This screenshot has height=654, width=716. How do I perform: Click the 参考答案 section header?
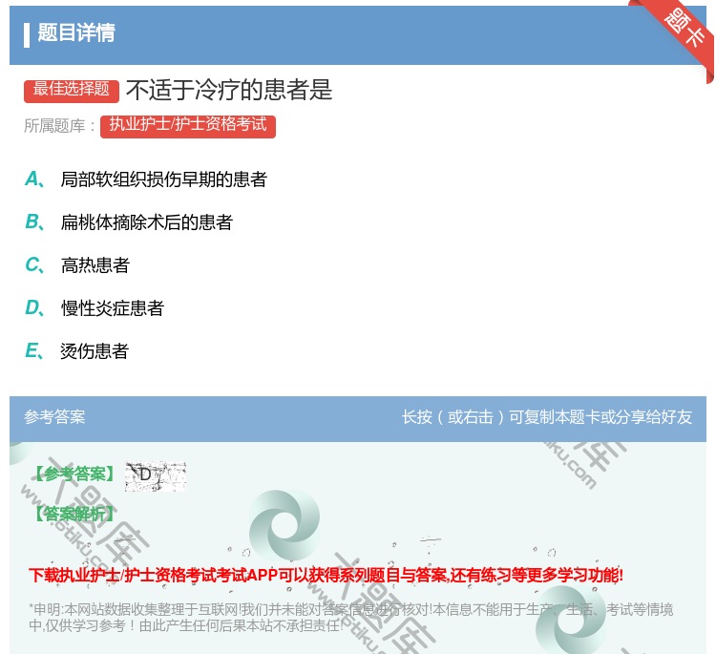(x=54, y=417)
